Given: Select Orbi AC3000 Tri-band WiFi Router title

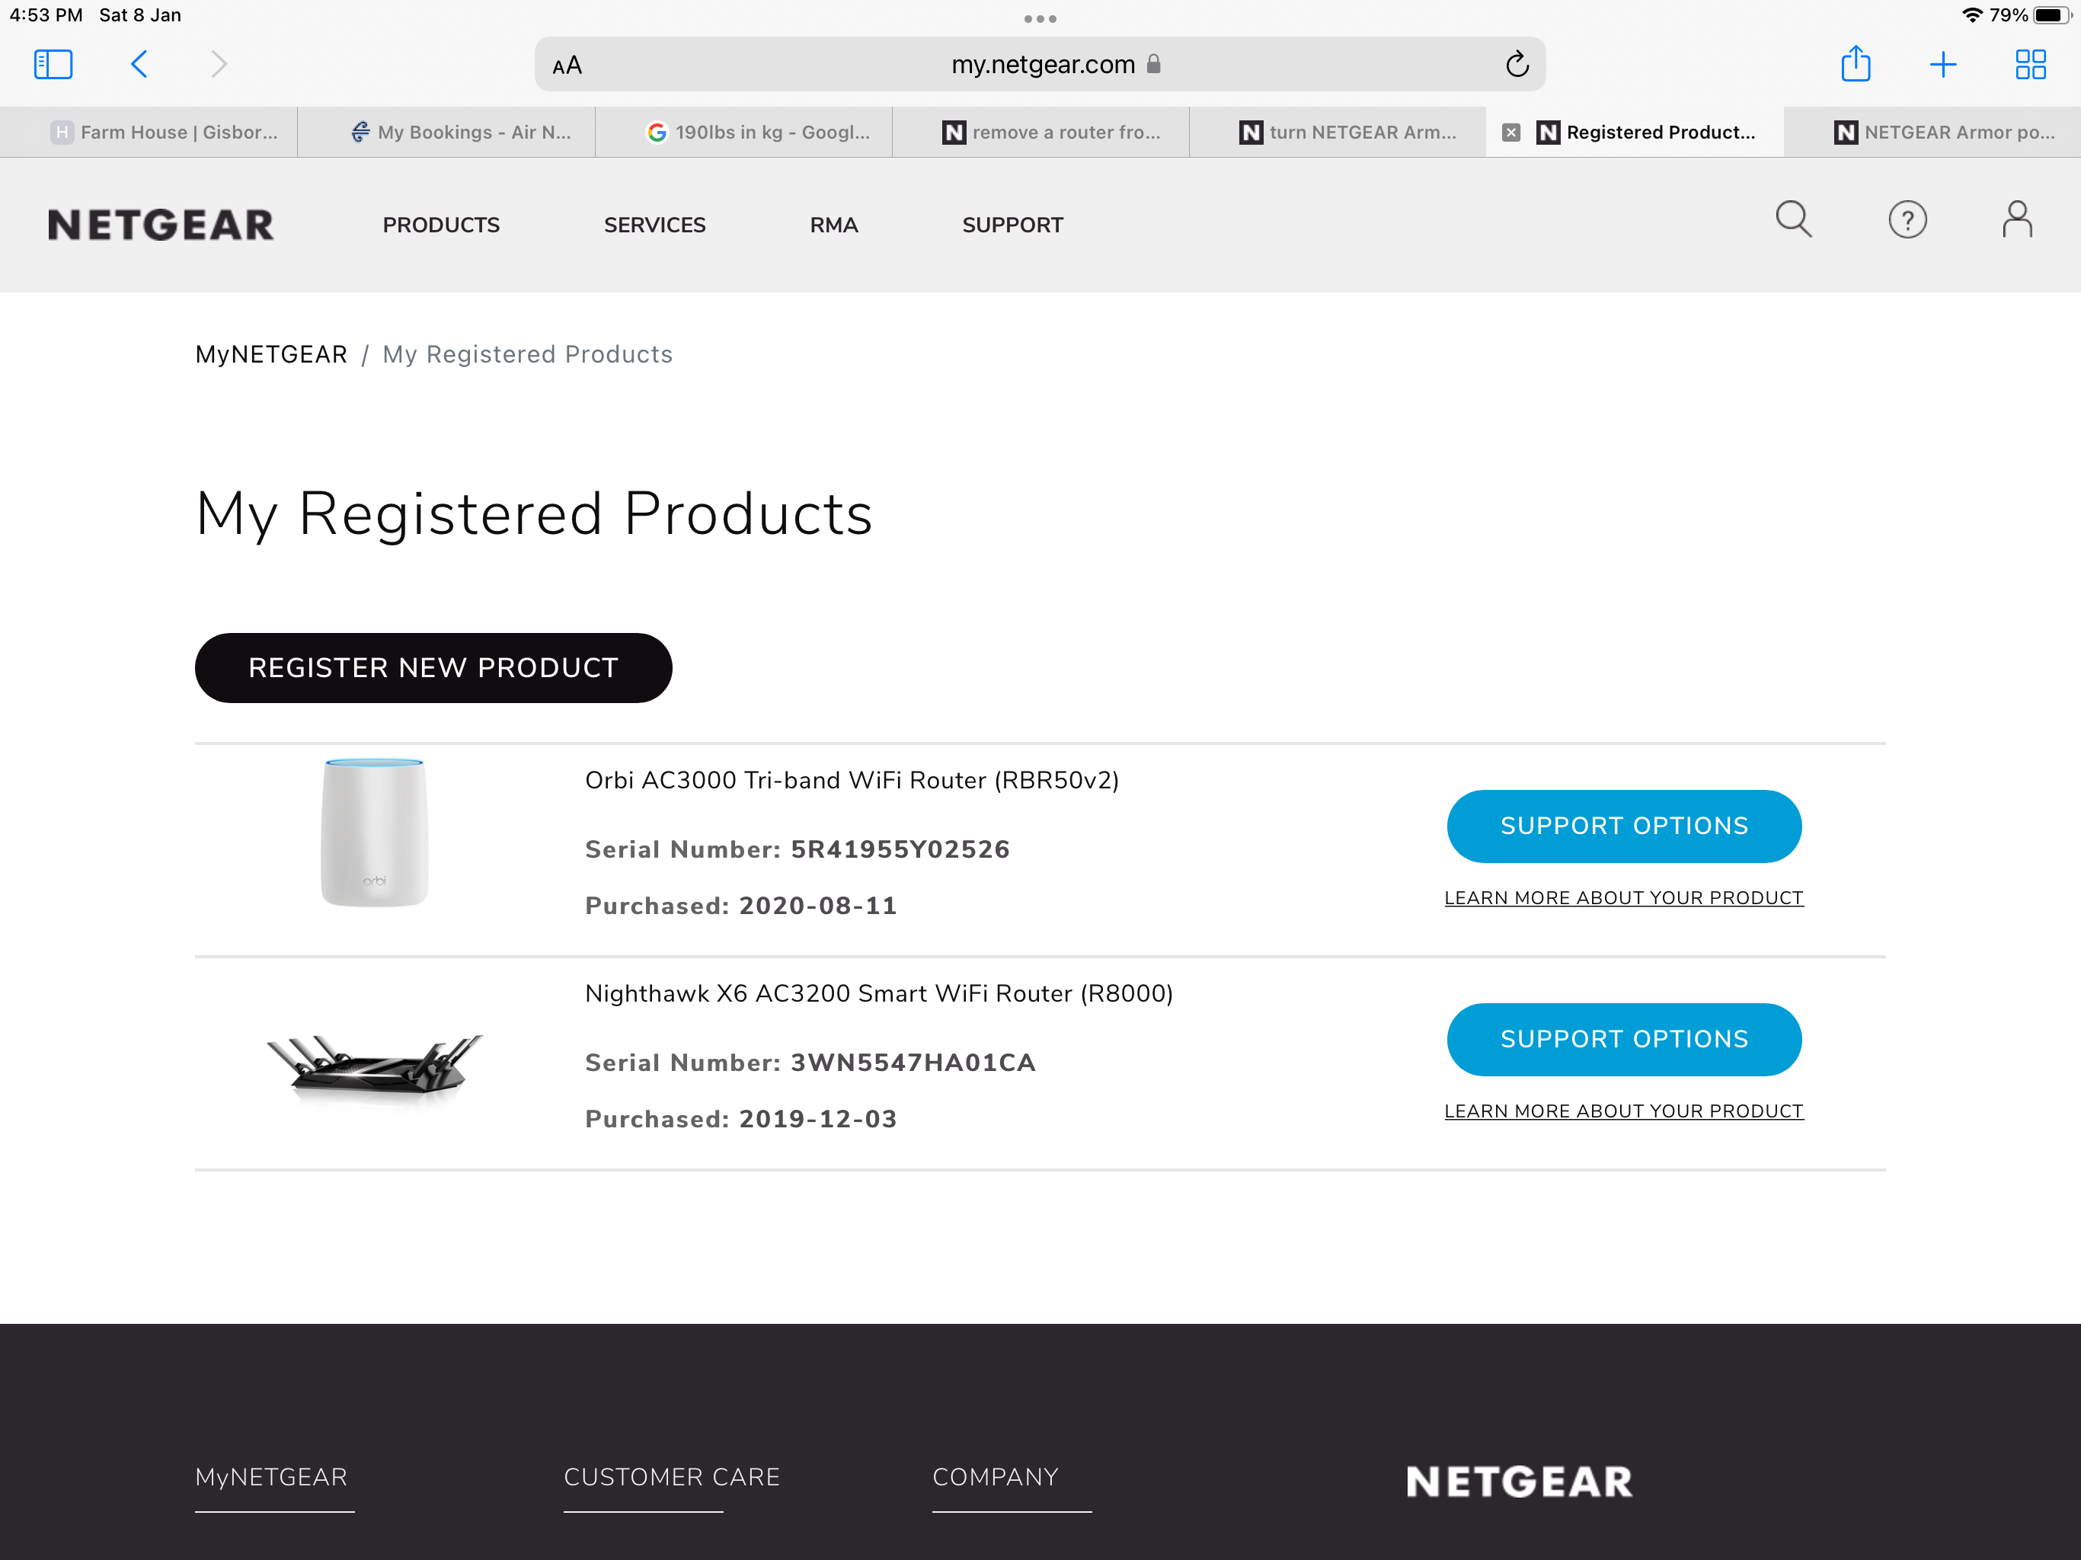Looking at the screenshot, I should [x=852, y=781].
